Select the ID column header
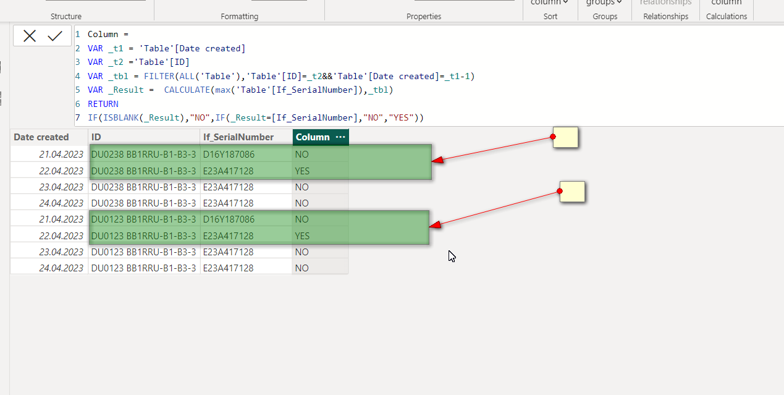This screenshot has height=395, width=784. click(x=144, y=137)
